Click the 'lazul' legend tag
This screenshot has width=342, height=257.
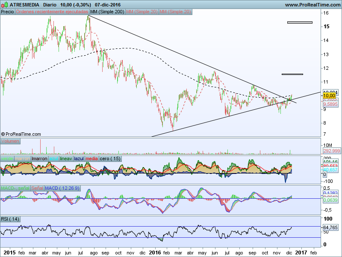pos(79,158)
